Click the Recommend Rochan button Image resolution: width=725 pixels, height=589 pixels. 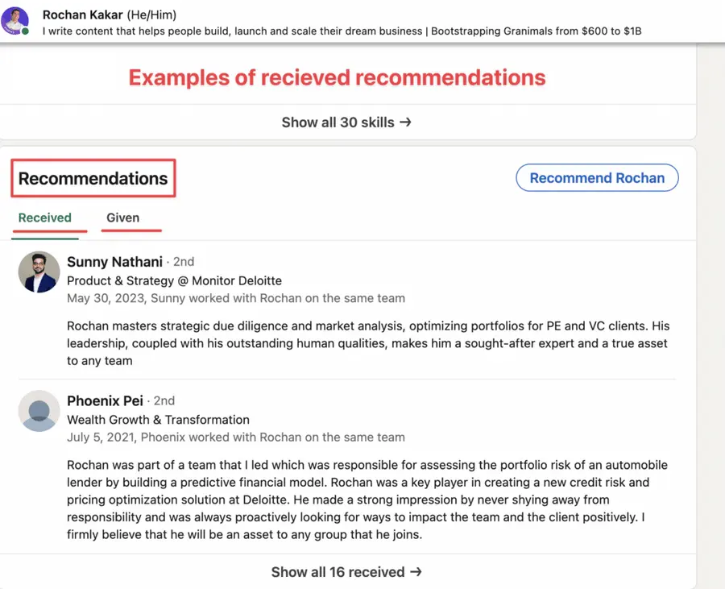[x=597, y=177]
